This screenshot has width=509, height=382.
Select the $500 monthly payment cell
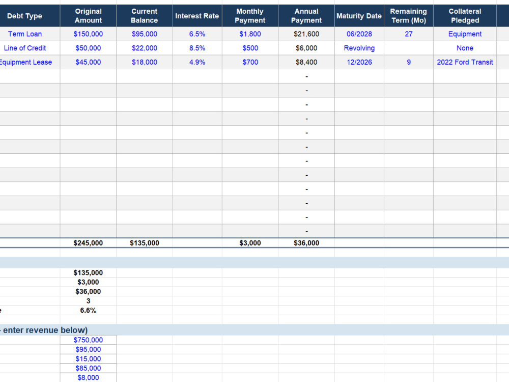(x=250, y=48)
